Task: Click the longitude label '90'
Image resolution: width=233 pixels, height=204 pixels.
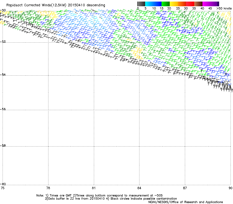Action: [230, 188]
